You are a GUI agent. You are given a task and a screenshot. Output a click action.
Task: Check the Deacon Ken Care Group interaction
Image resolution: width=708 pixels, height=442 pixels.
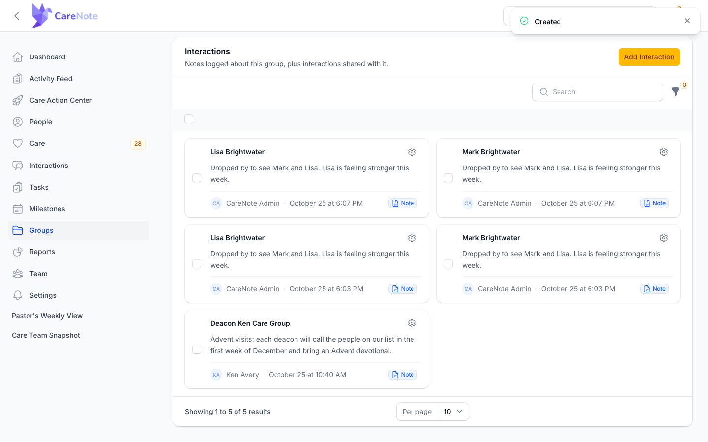(x=197, y=349)
